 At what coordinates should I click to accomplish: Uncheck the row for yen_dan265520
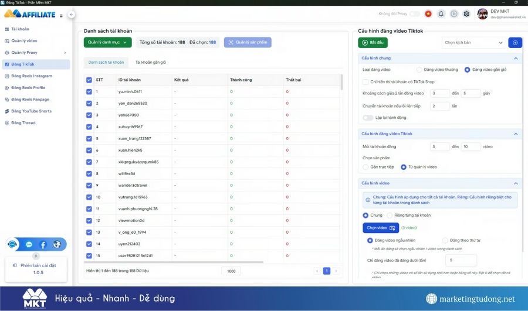click(89, 104)
